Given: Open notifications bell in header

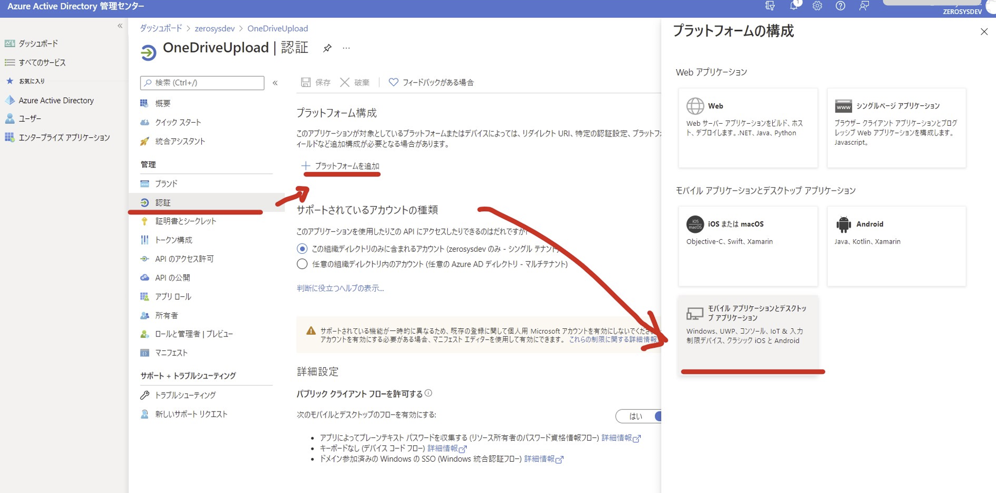Looking at the screenshot, I should (794, 6).
